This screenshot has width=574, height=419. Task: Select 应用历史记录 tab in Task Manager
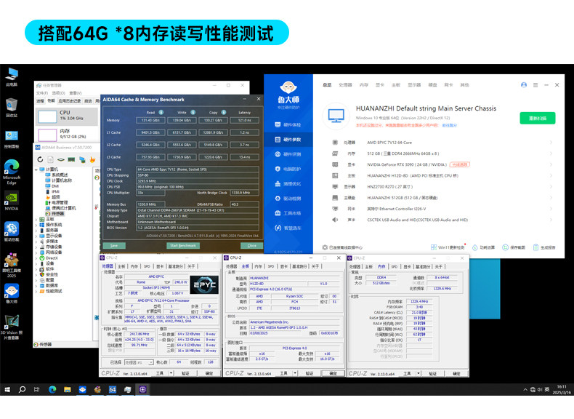click(x=70, y=101)
